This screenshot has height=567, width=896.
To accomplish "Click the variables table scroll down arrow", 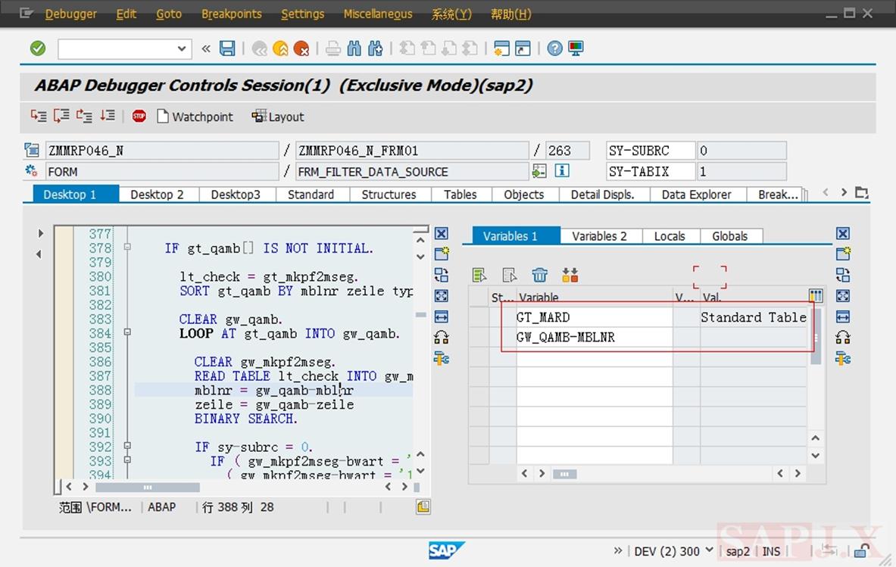I will pos(816,456).
